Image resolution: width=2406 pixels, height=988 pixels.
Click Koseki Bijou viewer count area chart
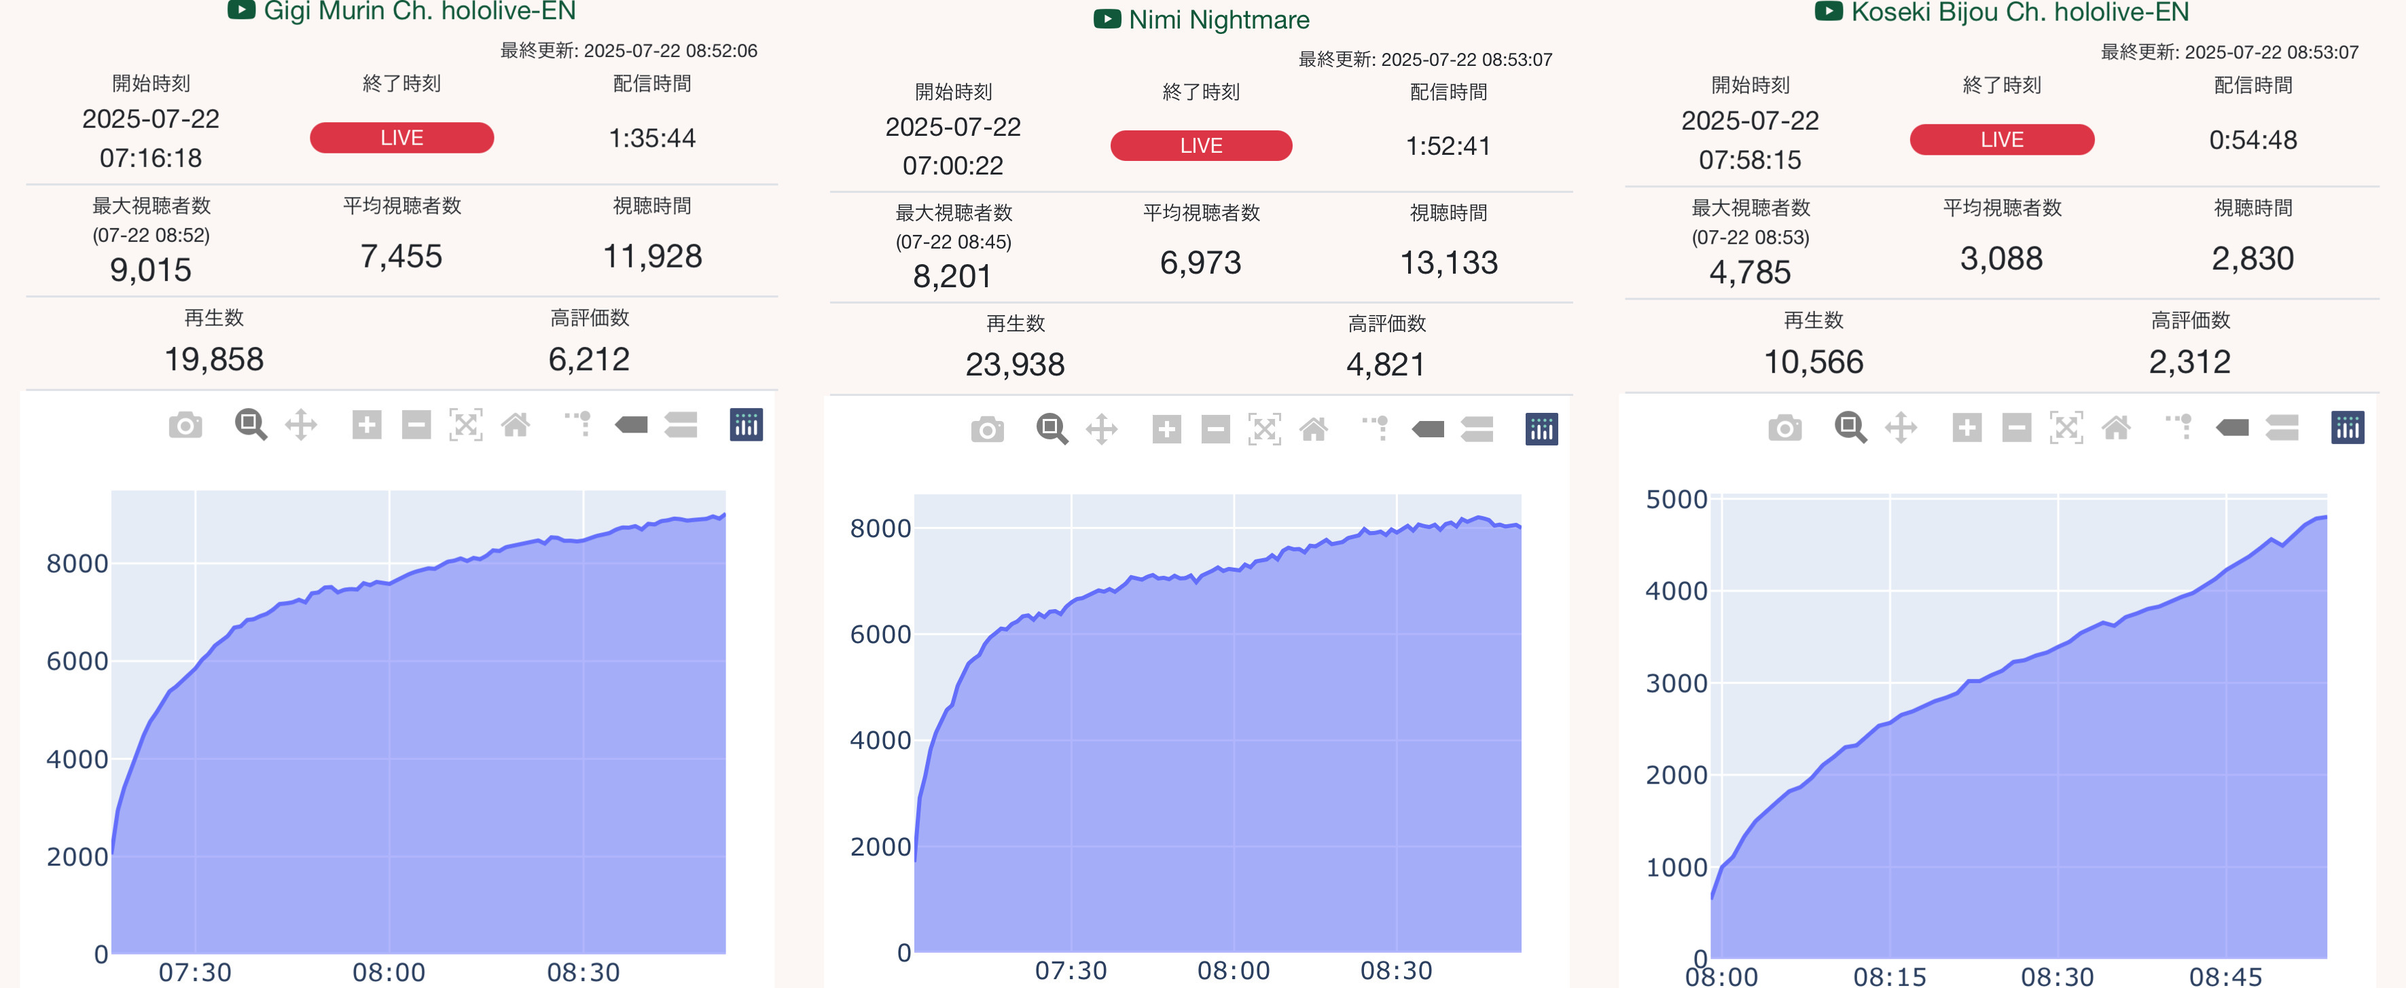[x=2018, y=727]
